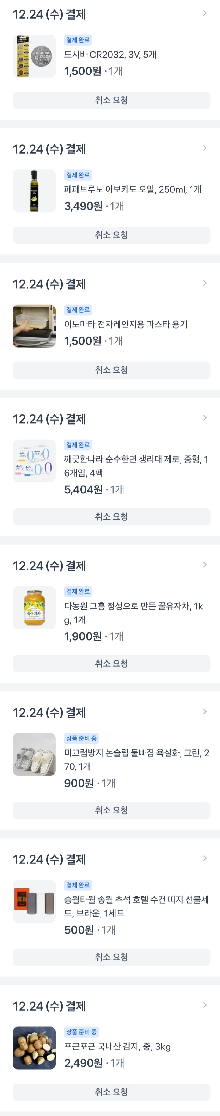Click chevron on 송월타월 towel gift set order
Screen dimensions: 220x1116
(205, 858)
